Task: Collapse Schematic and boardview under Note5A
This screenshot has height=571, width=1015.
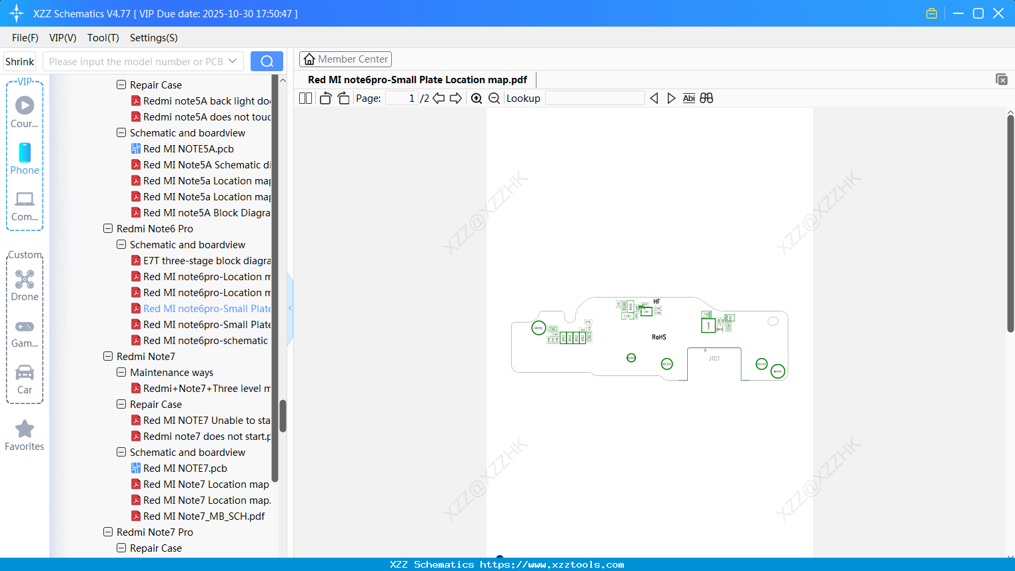Action: 121,133
